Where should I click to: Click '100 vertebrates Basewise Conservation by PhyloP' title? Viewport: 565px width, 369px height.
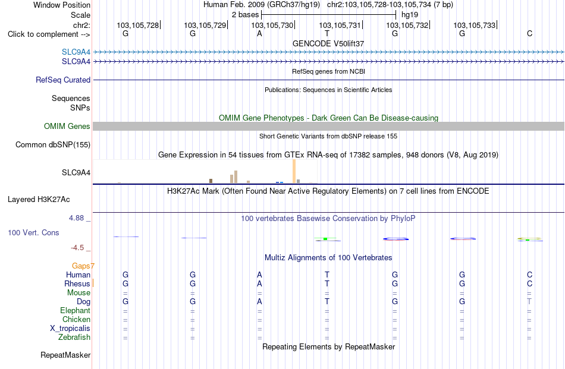[x=328, y=219]
